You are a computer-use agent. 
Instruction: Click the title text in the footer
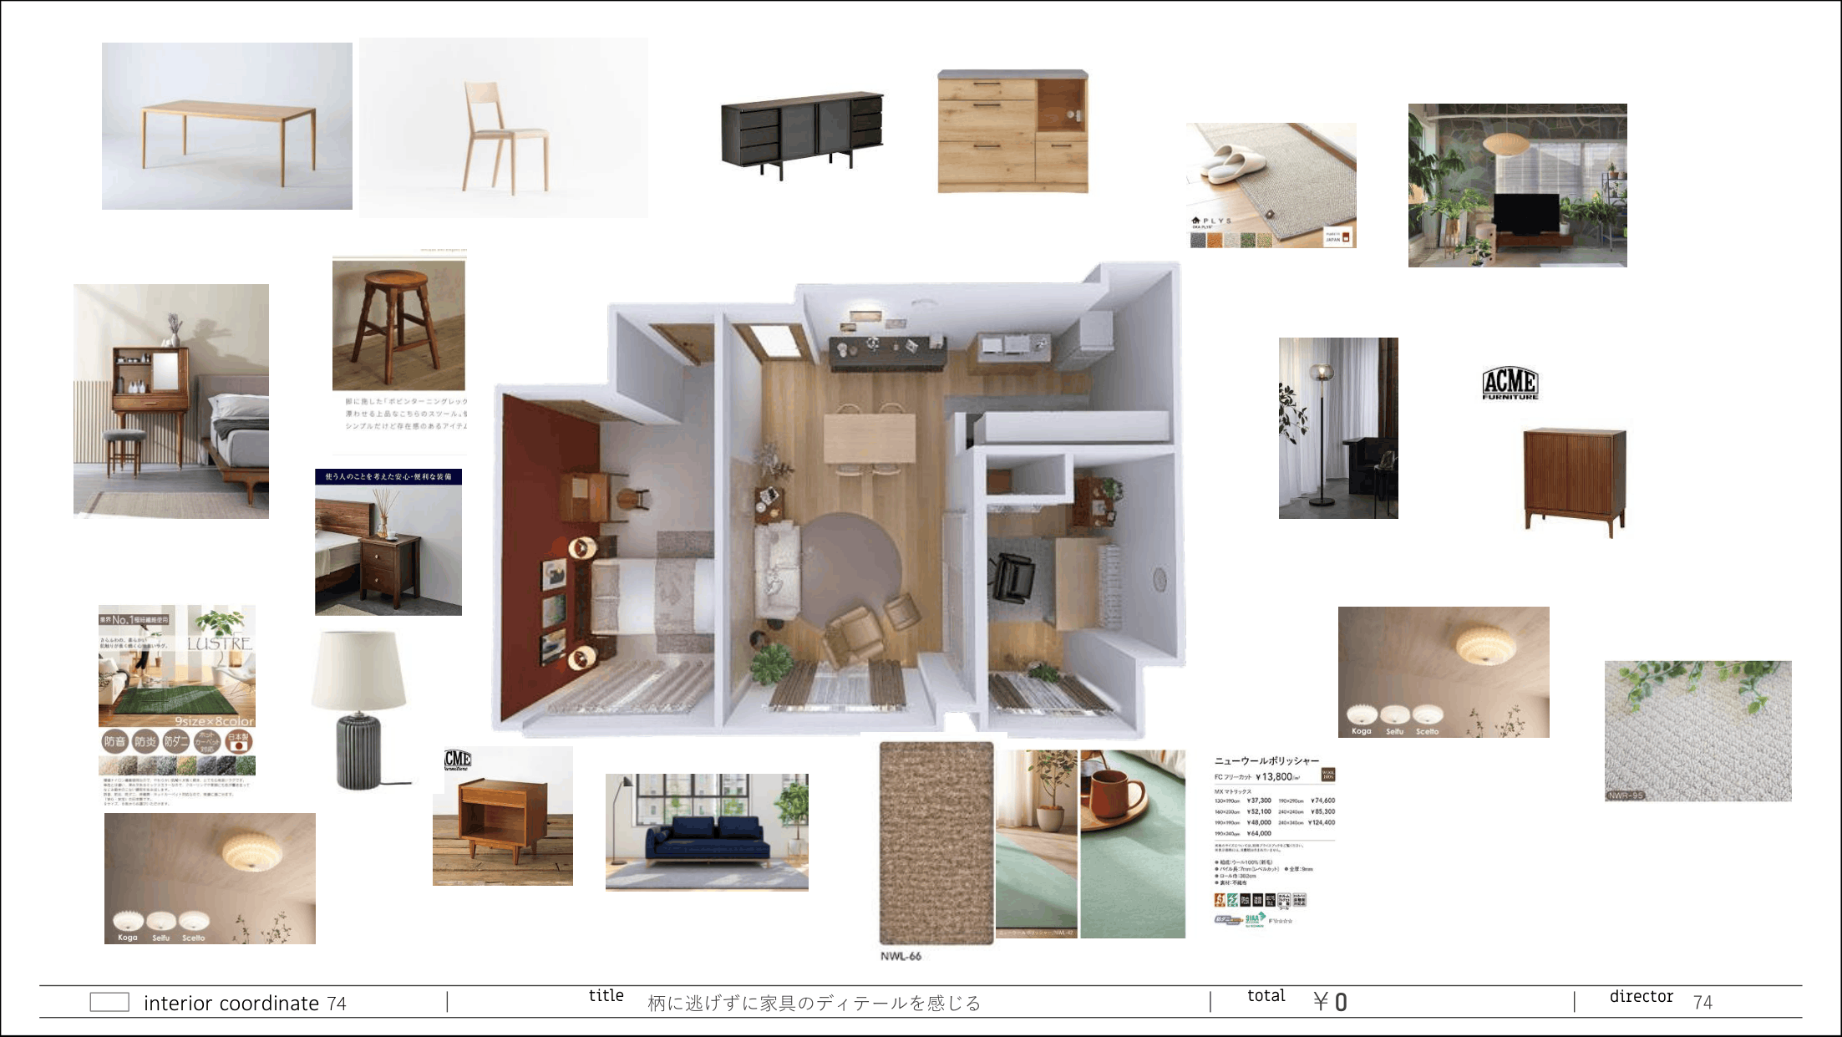[x=814, y=1003]
